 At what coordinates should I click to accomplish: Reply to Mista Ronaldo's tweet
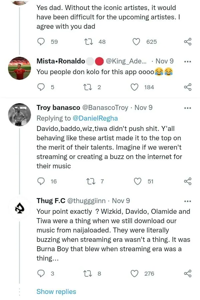coord(41,87)
